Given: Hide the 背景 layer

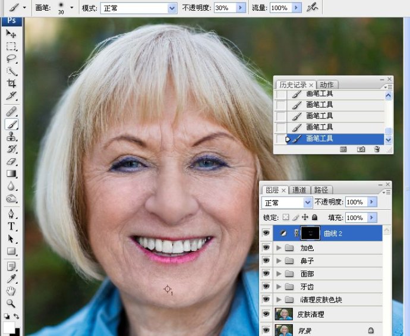Looking at the screenshot, I should coord(266,329).
